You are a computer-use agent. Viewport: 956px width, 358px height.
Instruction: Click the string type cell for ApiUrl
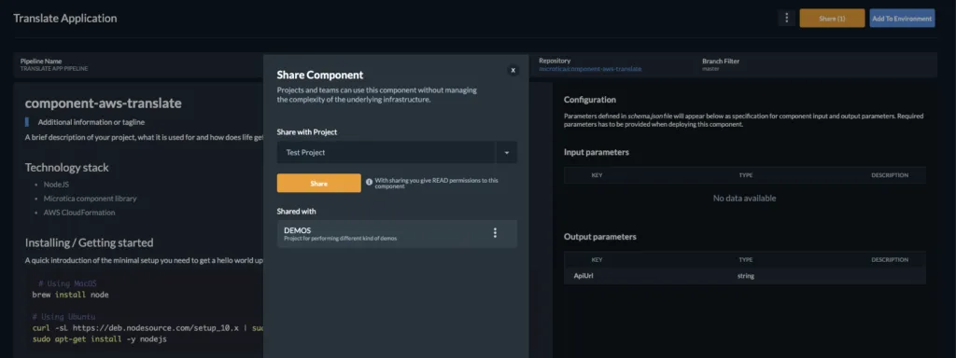point(746,276)
